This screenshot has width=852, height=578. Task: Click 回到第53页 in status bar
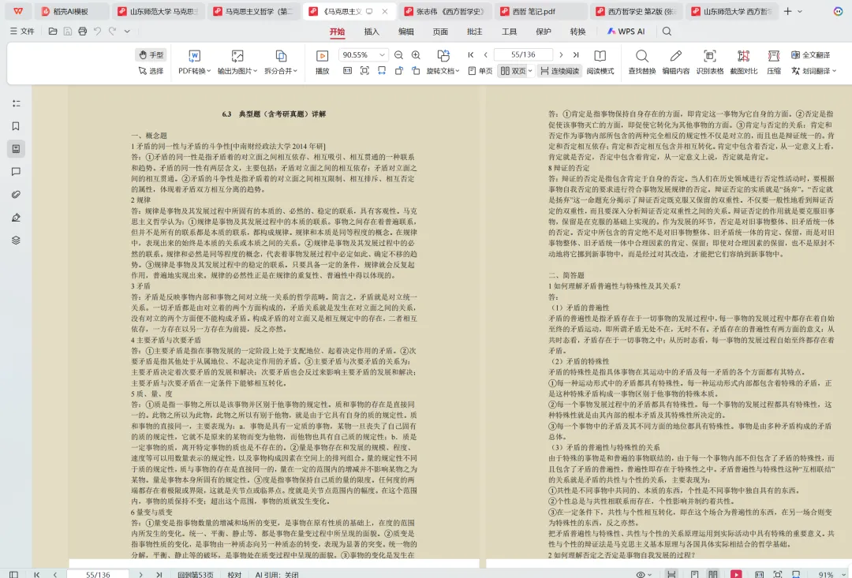tap(196, 574)
